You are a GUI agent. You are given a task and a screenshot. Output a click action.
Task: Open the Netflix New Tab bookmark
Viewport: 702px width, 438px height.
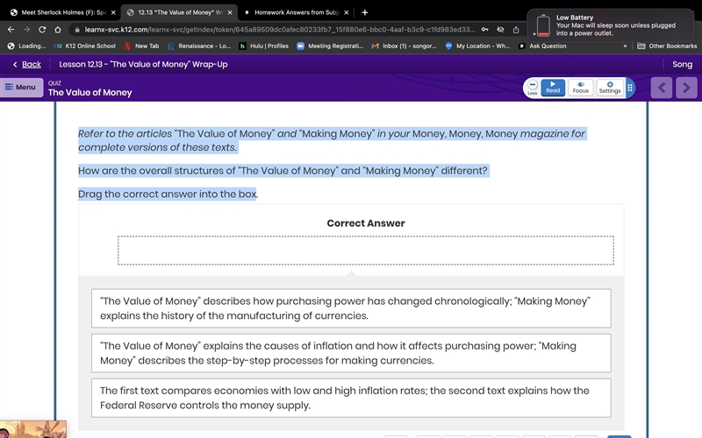coord(142,46)
